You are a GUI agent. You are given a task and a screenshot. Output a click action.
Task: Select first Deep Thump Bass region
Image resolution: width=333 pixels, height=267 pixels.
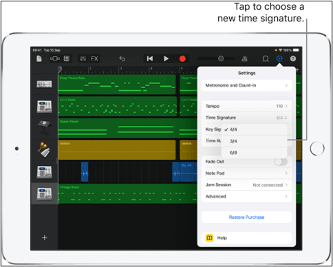pos(117,84)
